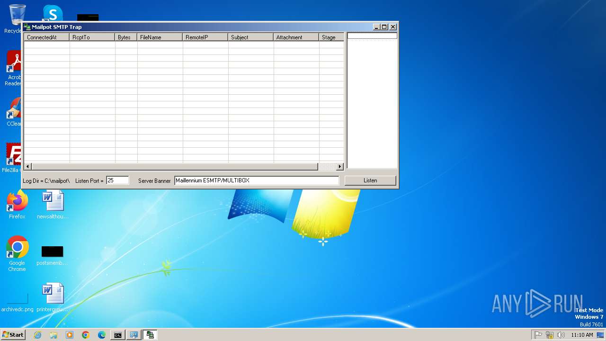606x341 pixels.
Task: Open Internet Explorer from the taskbar
Action: click(x=37, y=335)
